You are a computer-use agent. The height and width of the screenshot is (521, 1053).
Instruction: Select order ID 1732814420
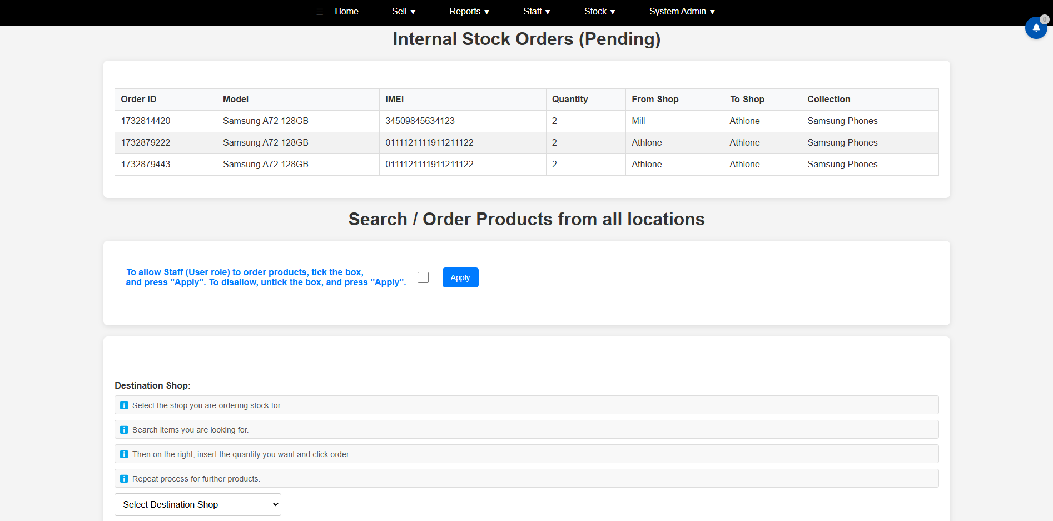pos(146,121)
